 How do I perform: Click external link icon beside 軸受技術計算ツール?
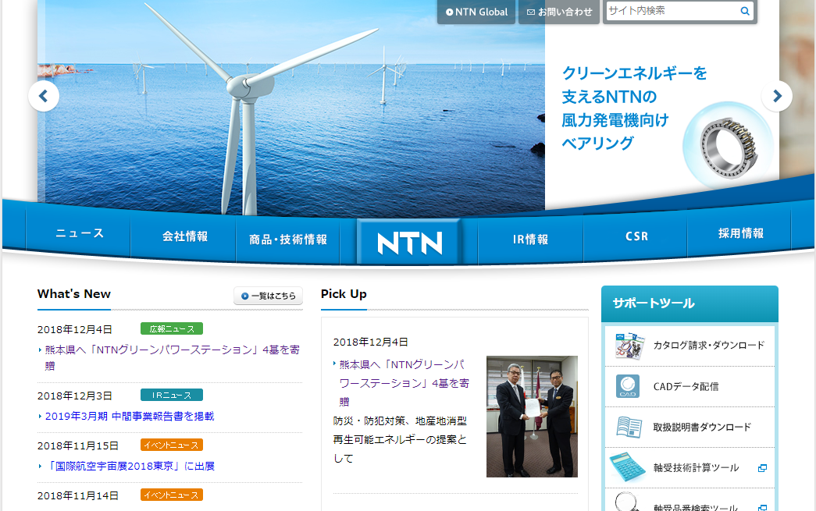coord(762,468)
